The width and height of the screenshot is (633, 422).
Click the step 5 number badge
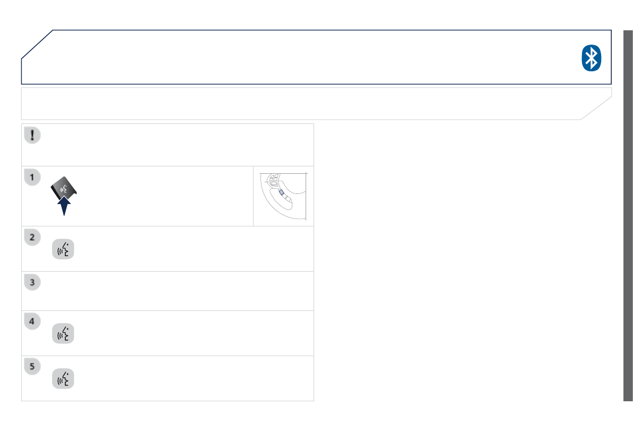coord(32,367)
